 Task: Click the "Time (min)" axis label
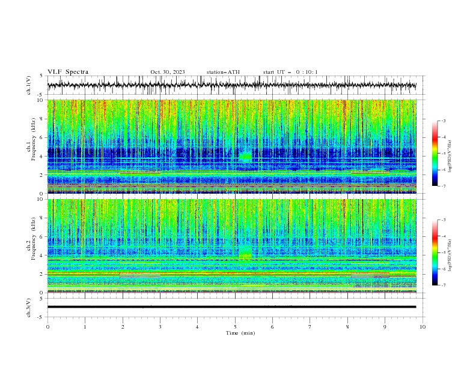coord(240,333)
